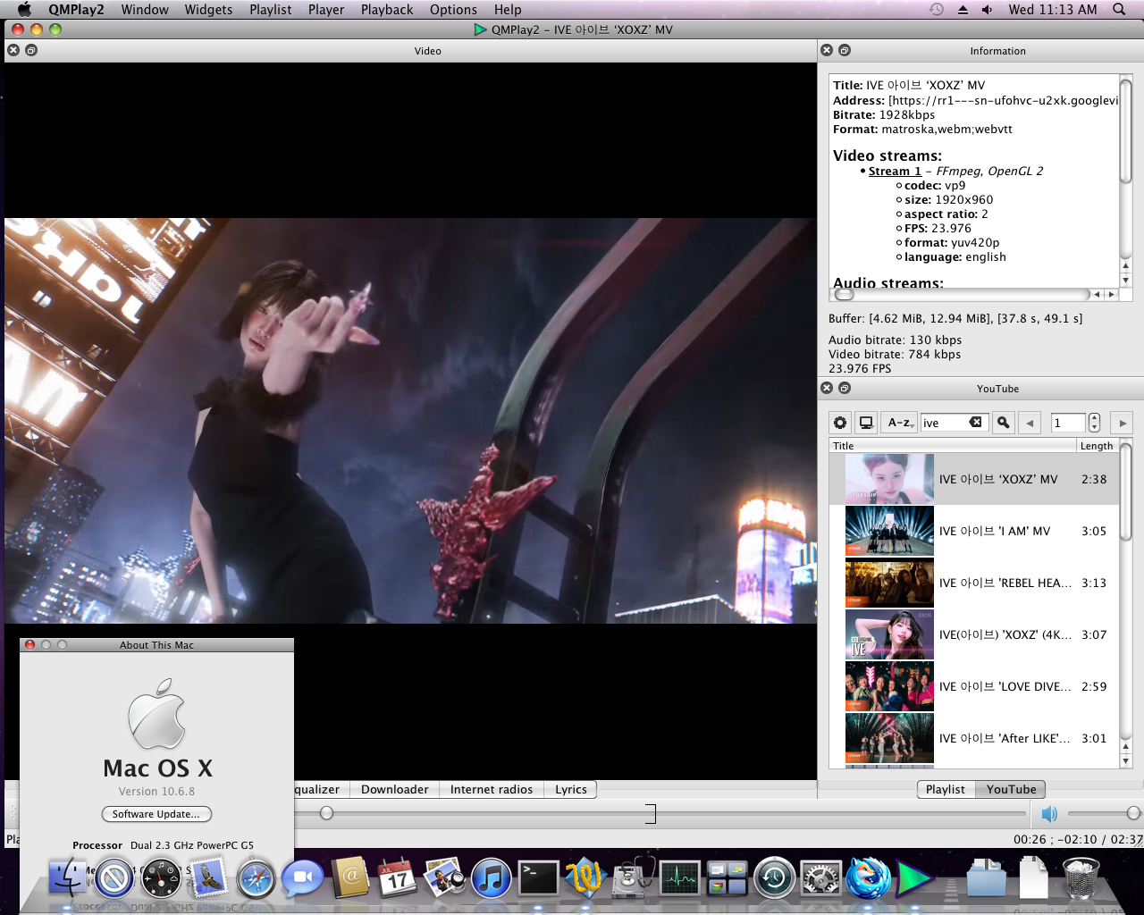Viewport: 1144px width, 915px height.
Task: Switch to the Playlist tab
Action: (945, 789)
